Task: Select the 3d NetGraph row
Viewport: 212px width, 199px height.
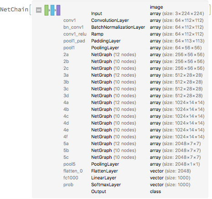Action: [133, 96]
